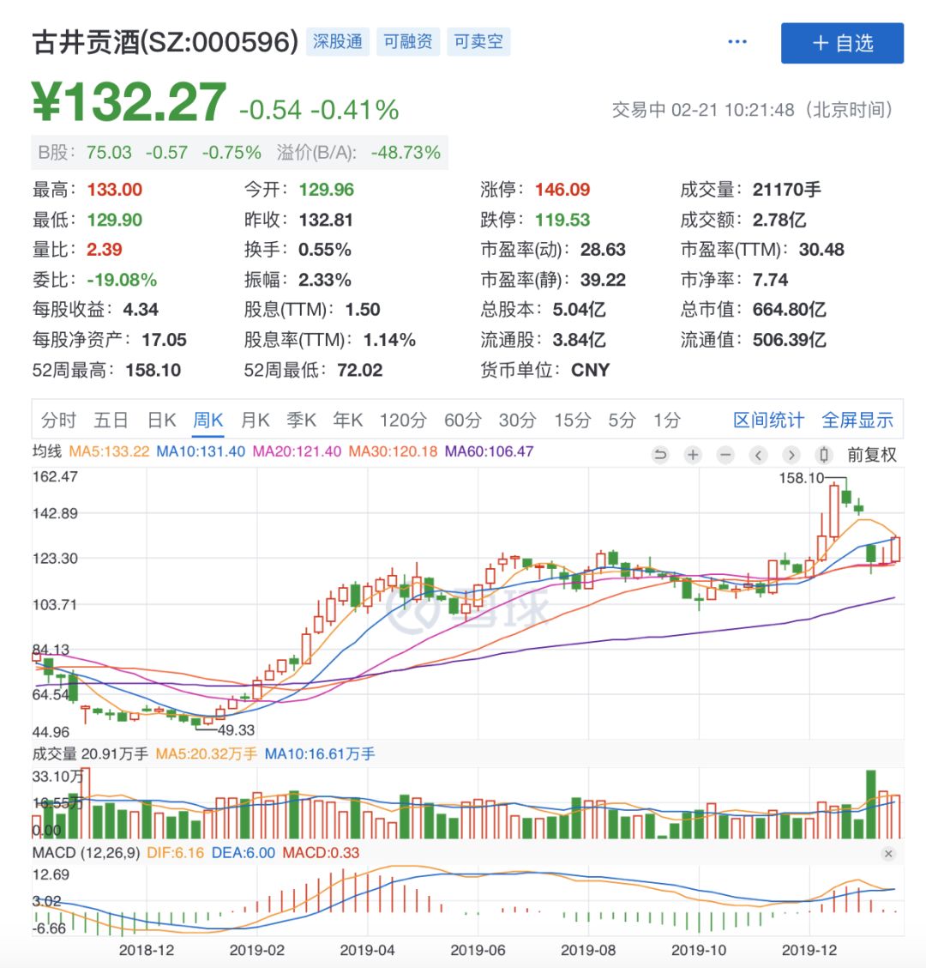Switch to the 月K monthly chart tab
926x968 pixels.
pos(254,420)
